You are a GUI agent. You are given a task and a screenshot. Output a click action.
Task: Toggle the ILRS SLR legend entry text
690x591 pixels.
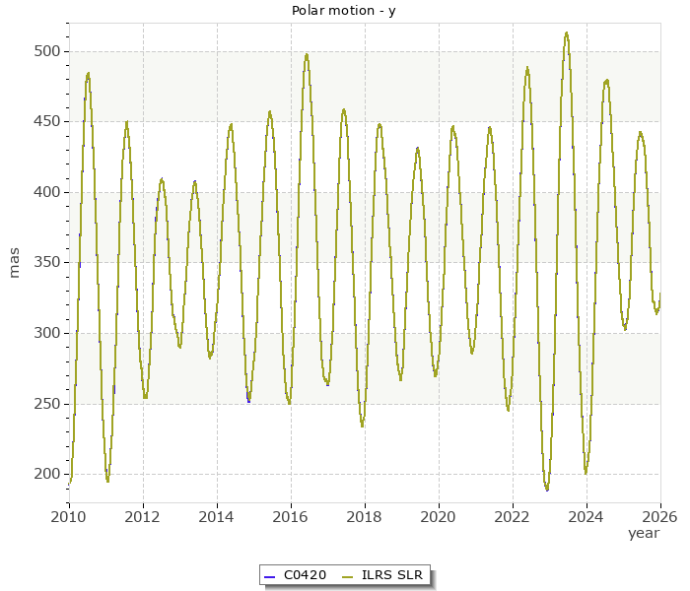pyautogui.click(x=391, y=574)
